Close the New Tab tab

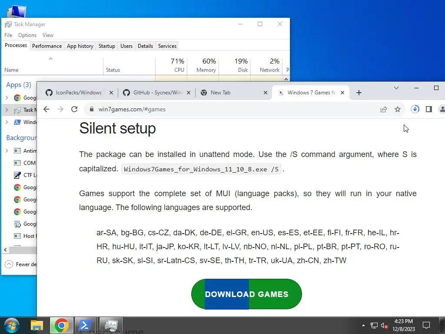pos(266,93)
